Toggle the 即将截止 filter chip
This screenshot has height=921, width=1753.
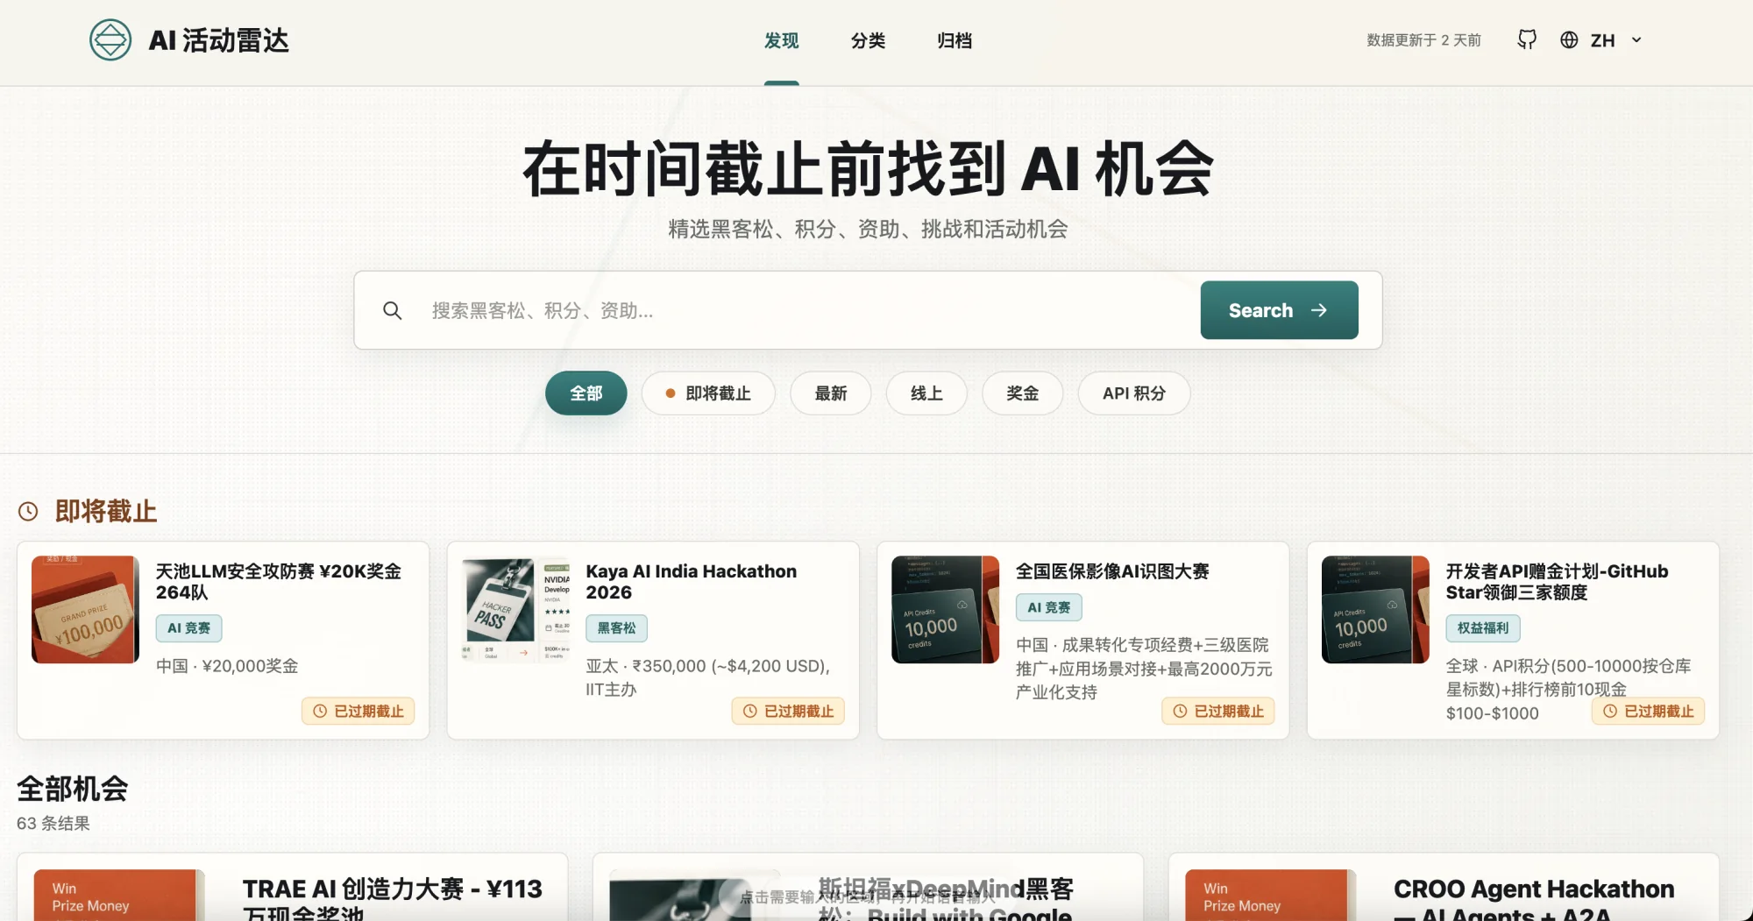708,393
